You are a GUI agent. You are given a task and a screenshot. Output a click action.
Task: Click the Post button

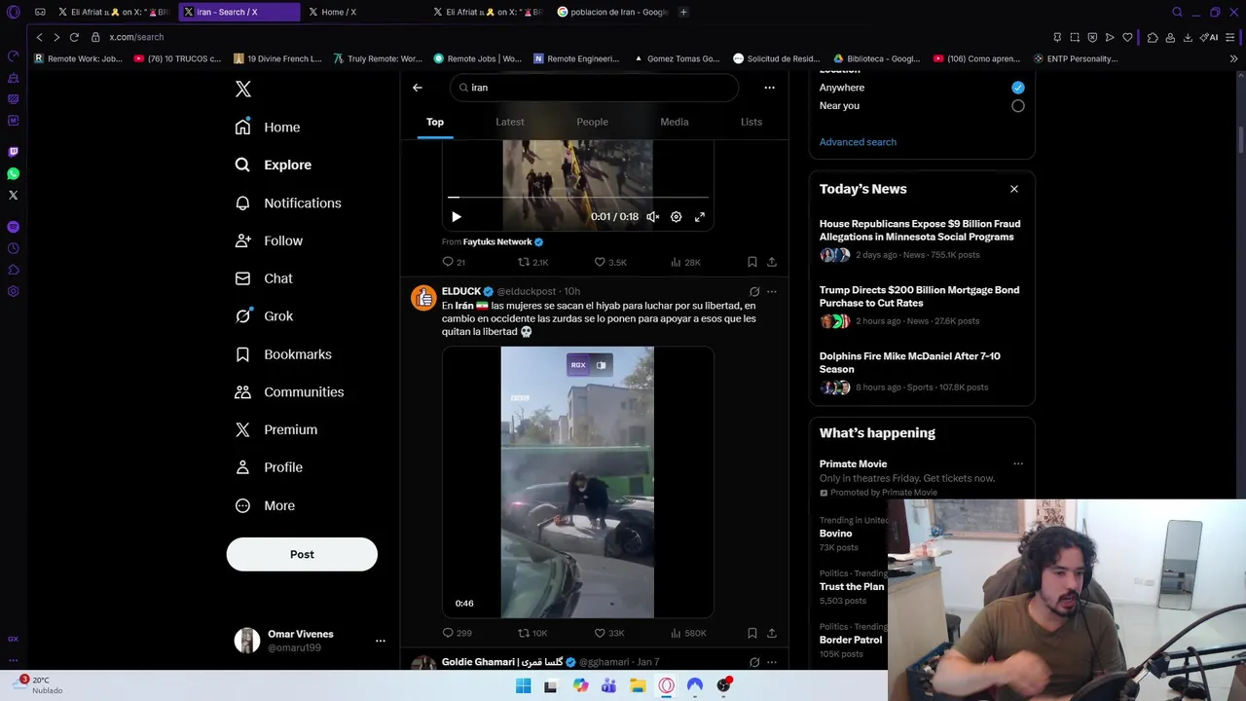[302, 554]
